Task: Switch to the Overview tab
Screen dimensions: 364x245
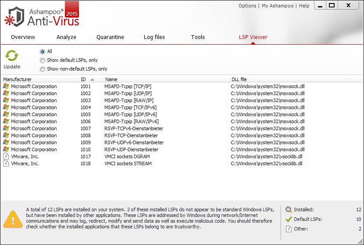Action: 23,37
